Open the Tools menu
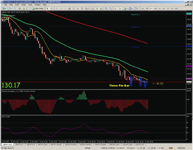Screen dimensions: 193x150 pyautogui.click(x=30, y=5)
